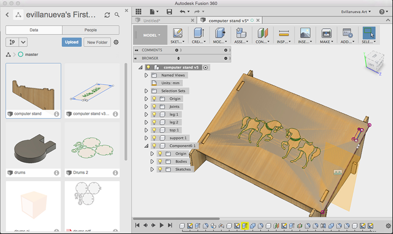Activate the computer stand v5 radio button
393x234 pixels.
[x=206, y=68]
